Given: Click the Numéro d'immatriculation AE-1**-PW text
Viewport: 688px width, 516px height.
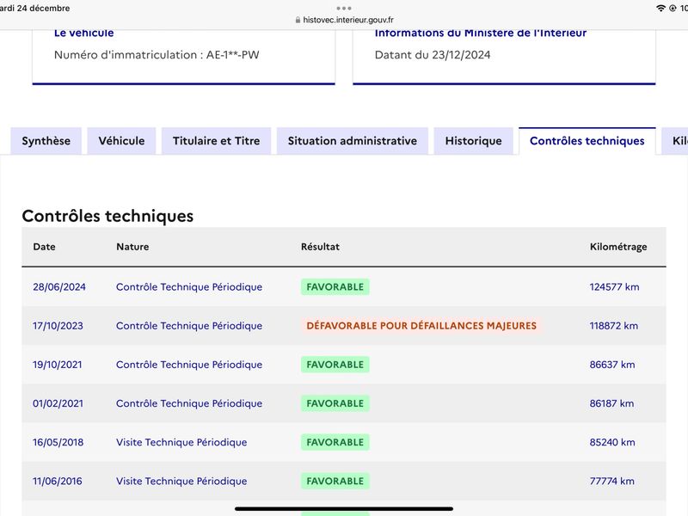Looking at the screenshot, I should 157,55.
